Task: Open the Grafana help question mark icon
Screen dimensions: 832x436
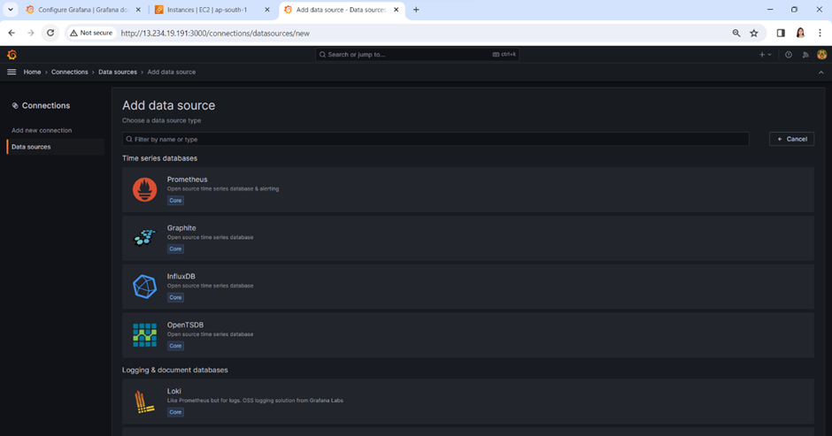Action: tap(789, 55)
